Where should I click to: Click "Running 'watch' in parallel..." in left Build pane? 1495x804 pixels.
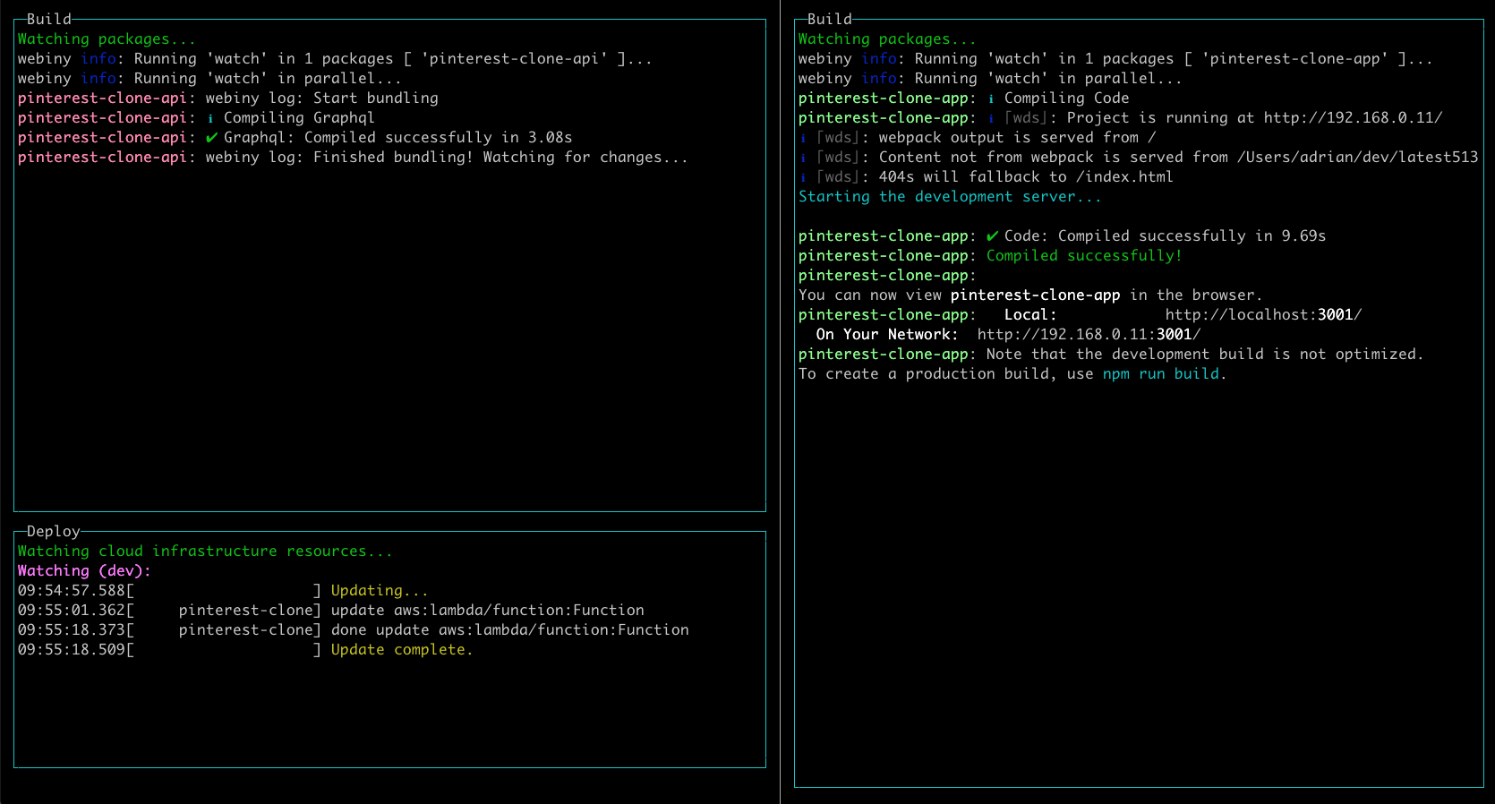click(268, 78)
